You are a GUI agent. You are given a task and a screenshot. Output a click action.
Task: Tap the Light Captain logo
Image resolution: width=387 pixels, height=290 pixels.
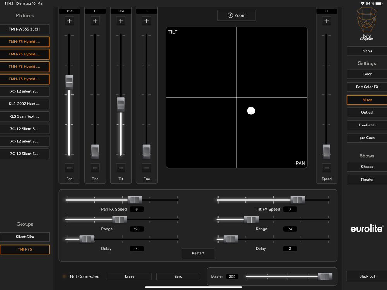pos(366,24)
